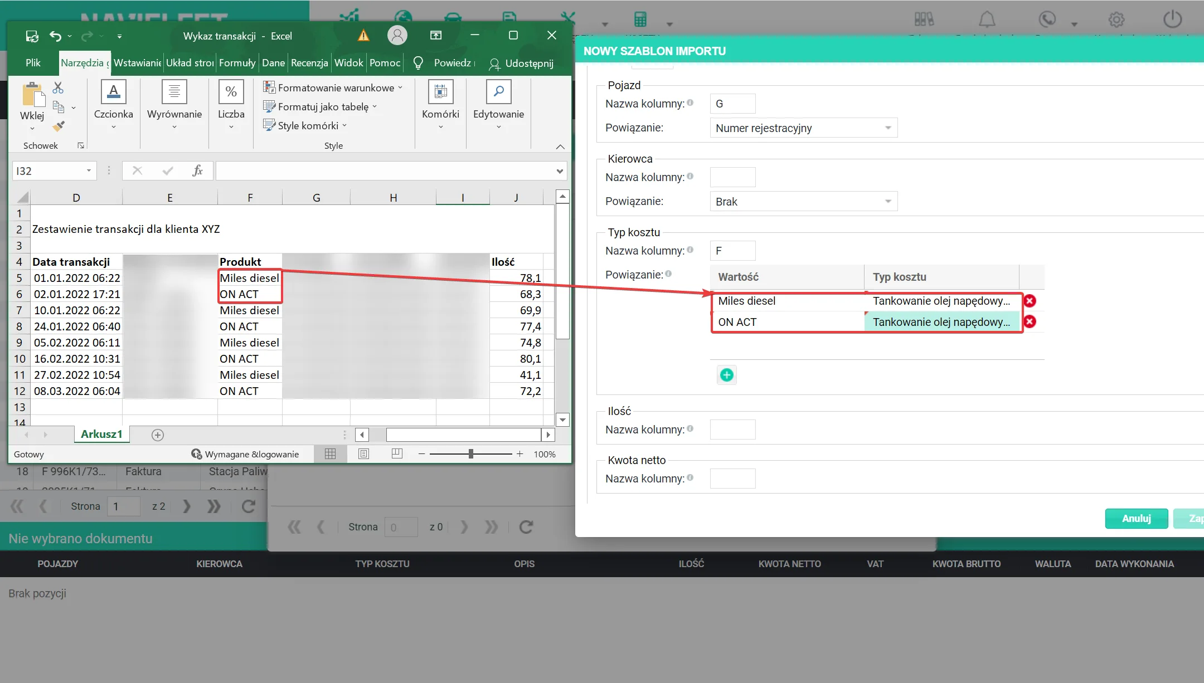This screenshot has height=683, width=1204.
Task: Click Udostępnij share button in Excel
Action: 521,64
